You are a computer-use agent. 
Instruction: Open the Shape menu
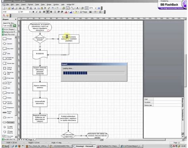(x=49, y=4)
